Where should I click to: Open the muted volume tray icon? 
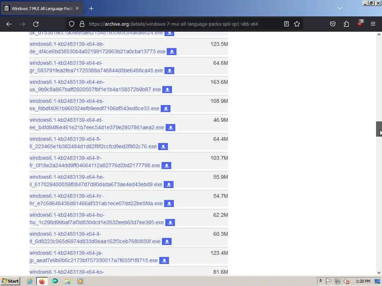pyautogui.click(x=347, y=282)
